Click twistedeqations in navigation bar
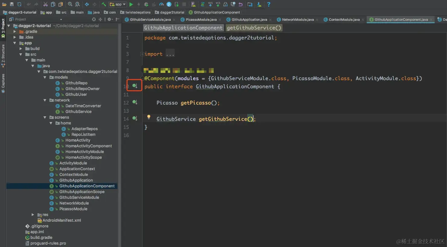The width and height of the screenshot is (447, 247). (x=136, y=12)
